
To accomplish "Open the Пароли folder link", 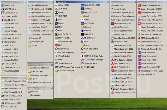I will tap(34, 79).
